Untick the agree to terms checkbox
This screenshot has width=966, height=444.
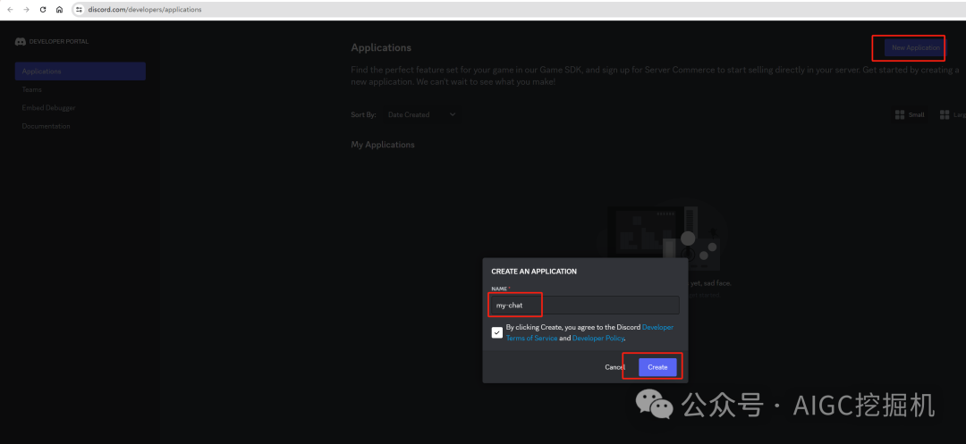click(x=497, y=332)
